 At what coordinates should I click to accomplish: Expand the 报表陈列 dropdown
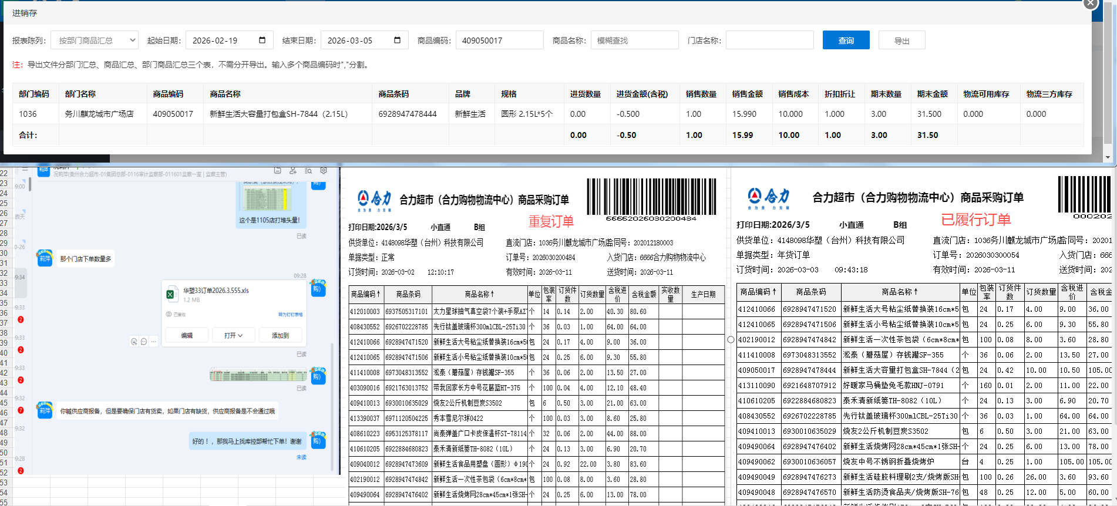click(95, 41)
